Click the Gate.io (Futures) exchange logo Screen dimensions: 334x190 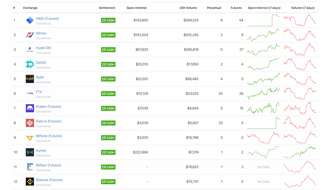pos(30,123)
